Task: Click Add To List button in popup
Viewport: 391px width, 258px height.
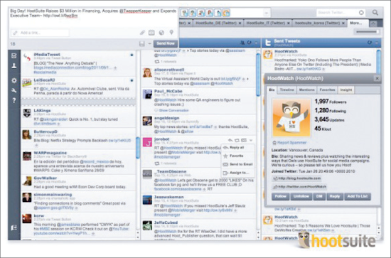Action: (x=358, y=196)
